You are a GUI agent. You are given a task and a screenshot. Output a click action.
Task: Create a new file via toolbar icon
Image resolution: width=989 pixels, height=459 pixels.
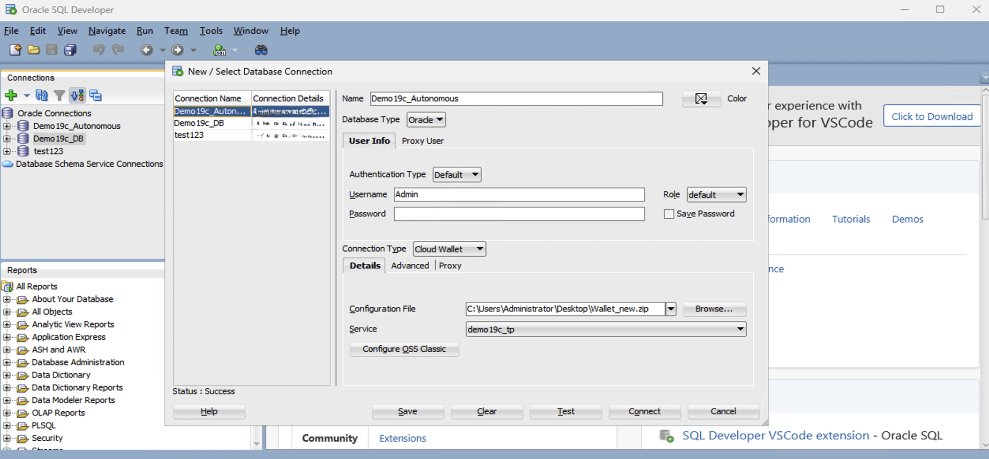[x=15, y=50]
